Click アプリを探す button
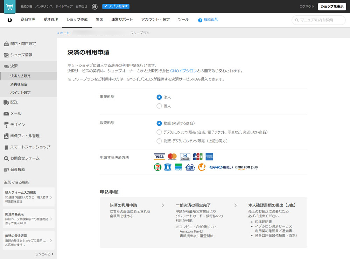Screen dimensions: 350x259 (116, 6)
